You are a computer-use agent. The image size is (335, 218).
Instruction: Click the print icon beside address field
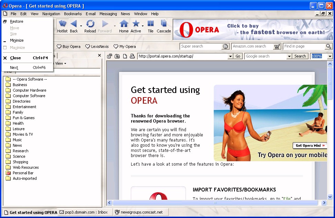click(x=132, y=56)
